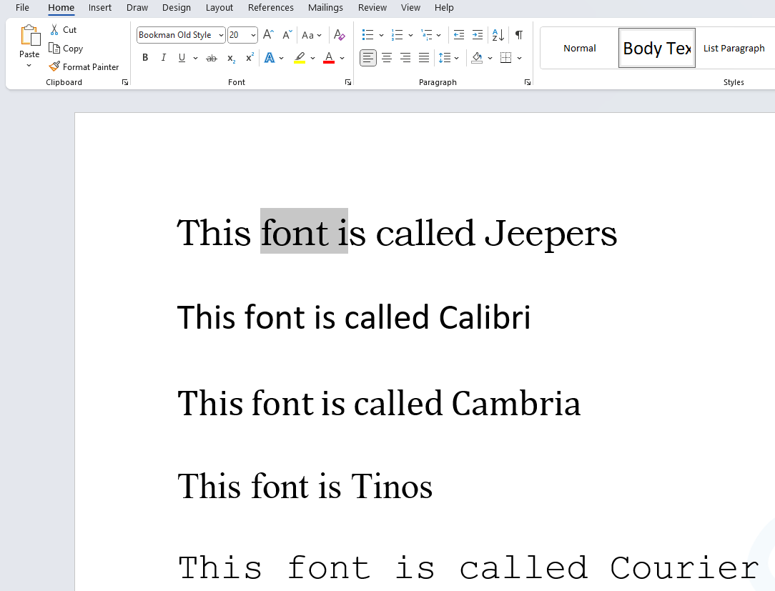Enable Center text alignment
775x591 pixels.
pos(387,58)
